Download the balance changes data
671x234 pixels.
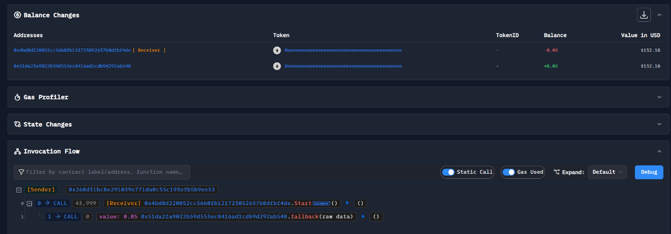click(643, 15)
